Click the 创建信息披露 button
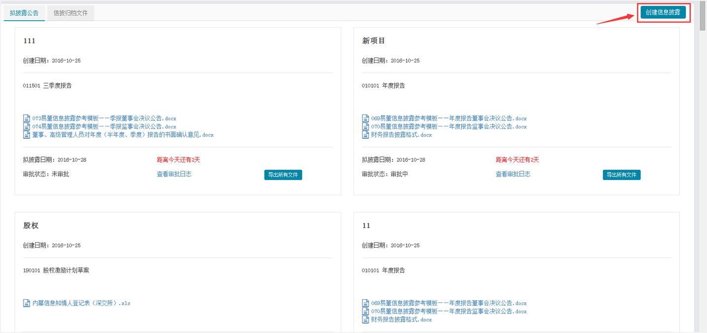Viewport: 707px width, 333px height. point(663,12)
